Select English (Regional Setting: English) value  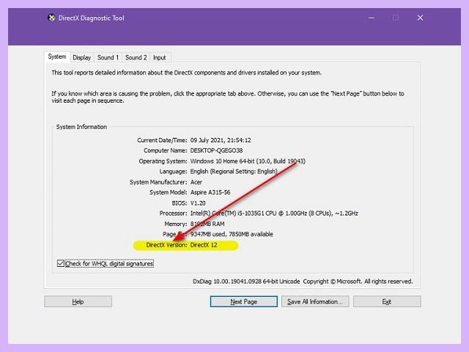point(234,172)
